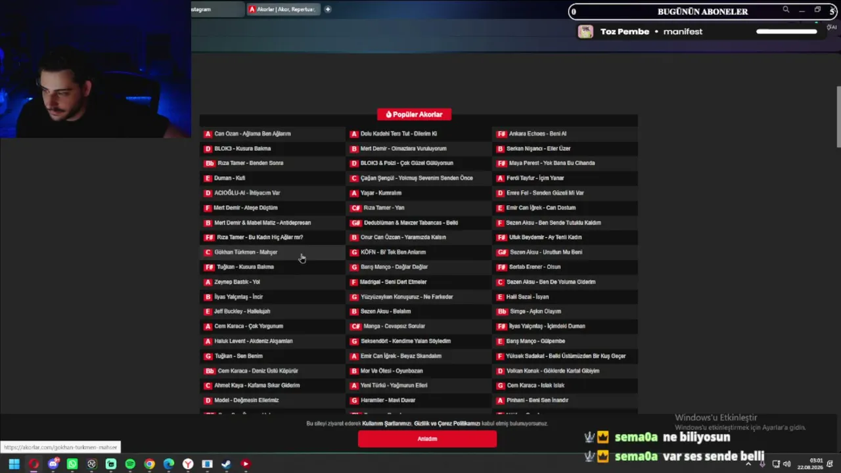Viewport: 841px width, 473px height.
Task: Switch to the Instagram browser tab
Action: point(217,9)
